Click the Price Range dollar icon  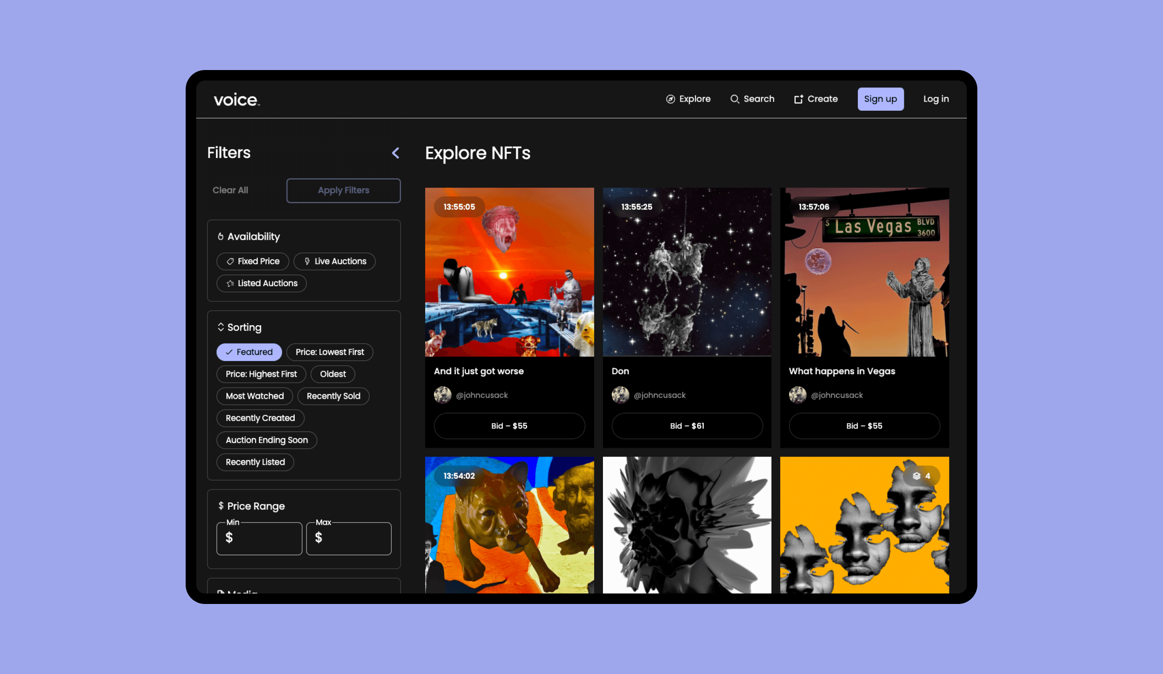point(221,505)
